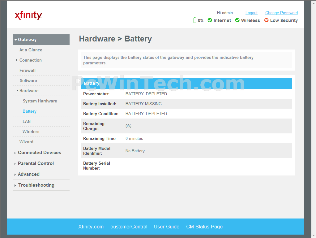
Task: Click the page scrollbar down arrow
Action: 314,236
